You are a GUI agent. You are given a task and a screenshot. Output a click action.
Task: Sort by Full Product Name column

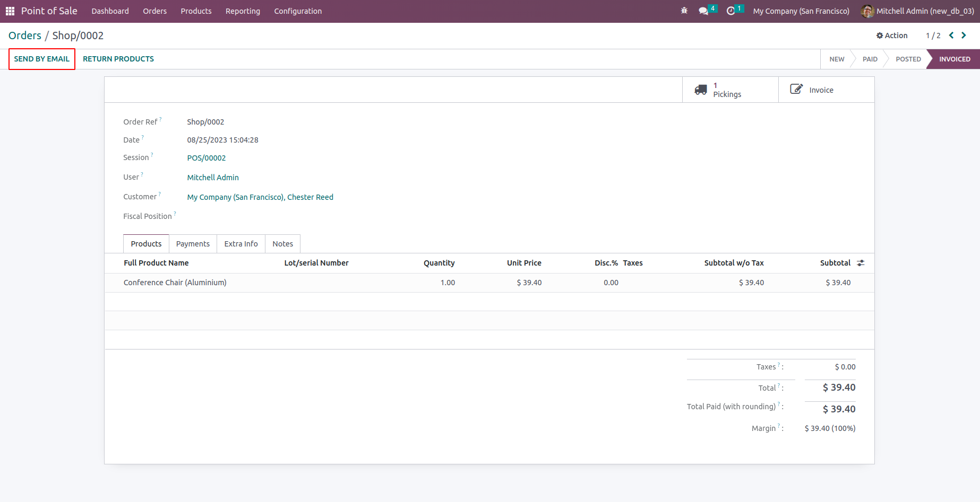click(156, 263)
